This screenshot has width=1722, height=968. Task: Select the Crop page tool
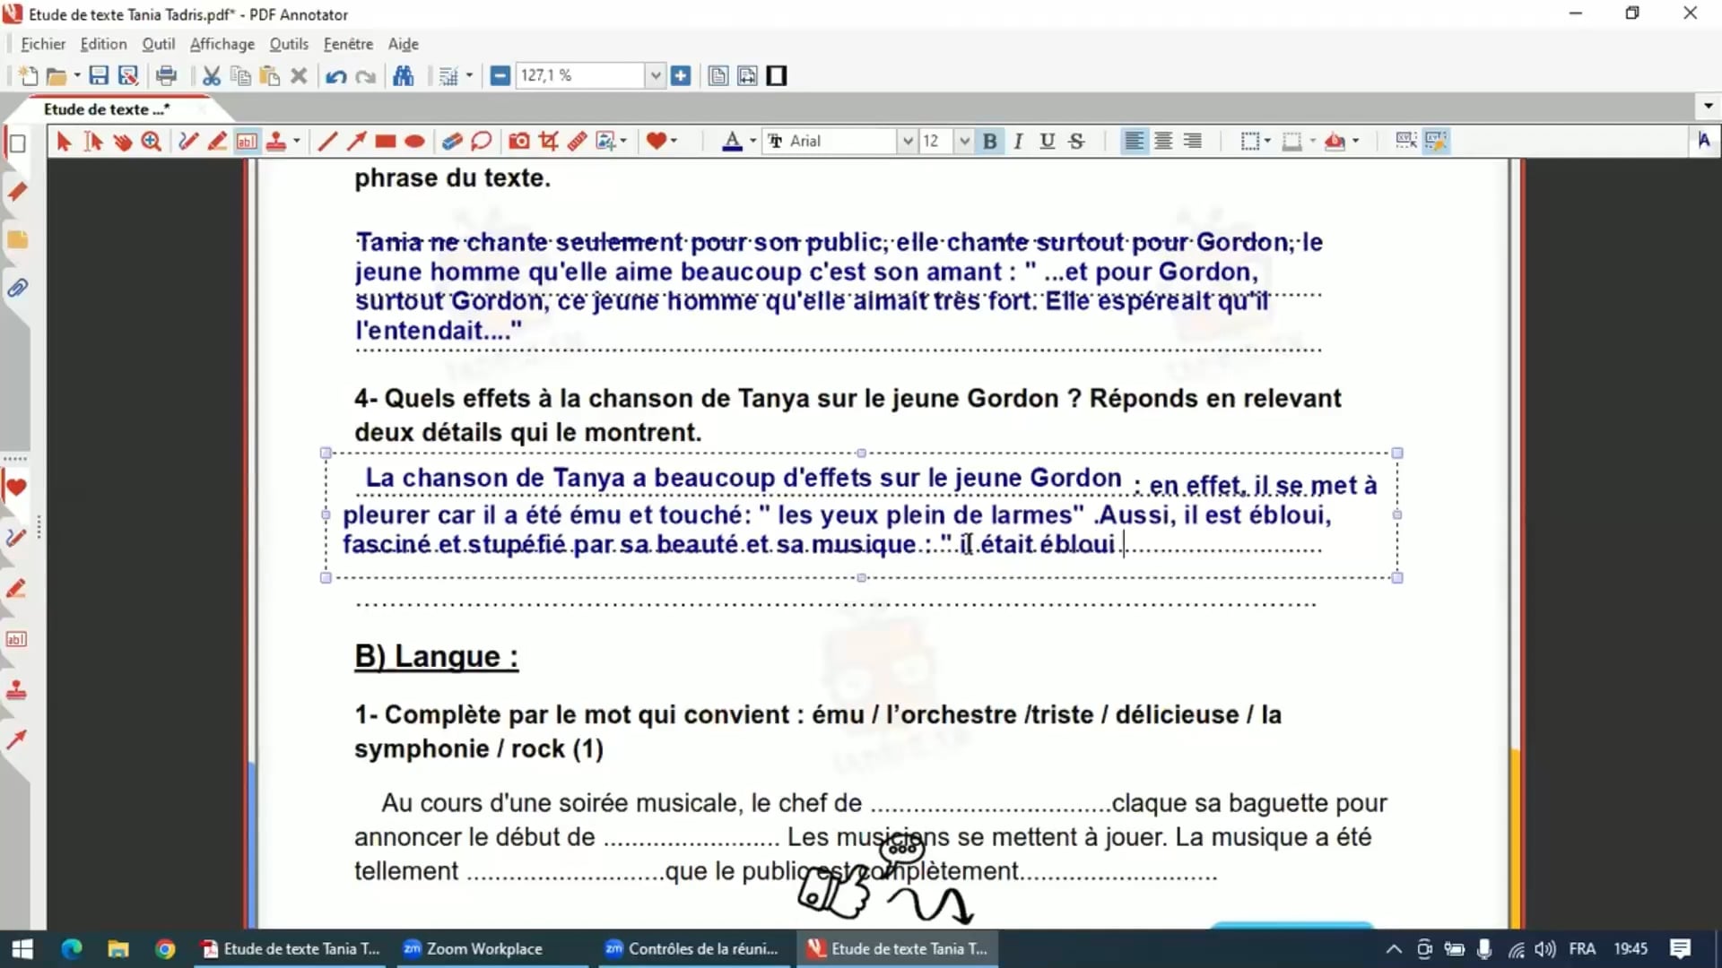[548, 141]
